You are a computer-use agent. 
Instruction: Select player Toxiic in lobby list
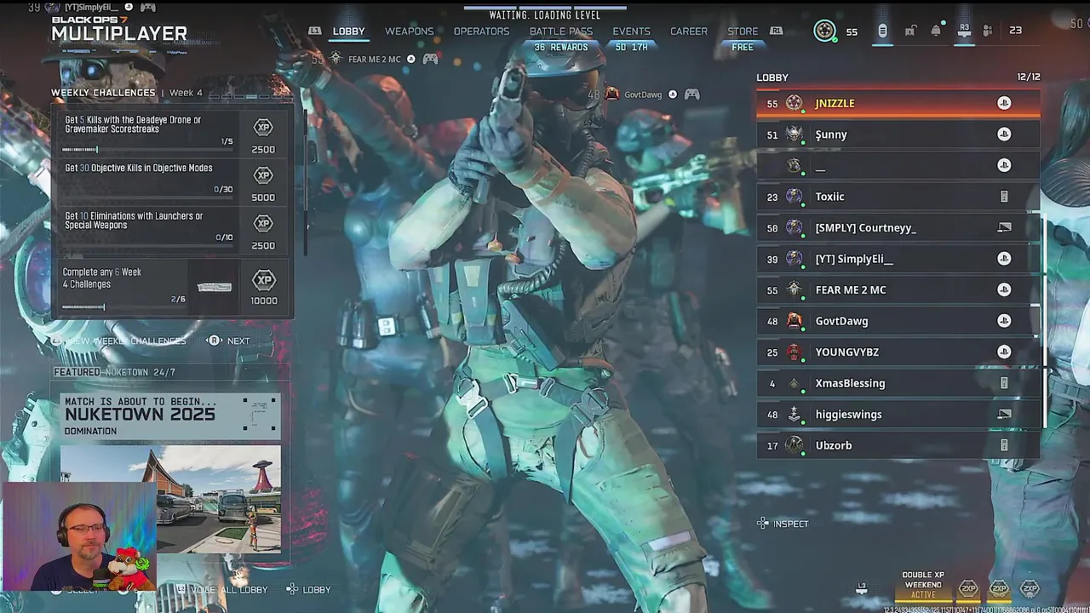tap(898, 197)
